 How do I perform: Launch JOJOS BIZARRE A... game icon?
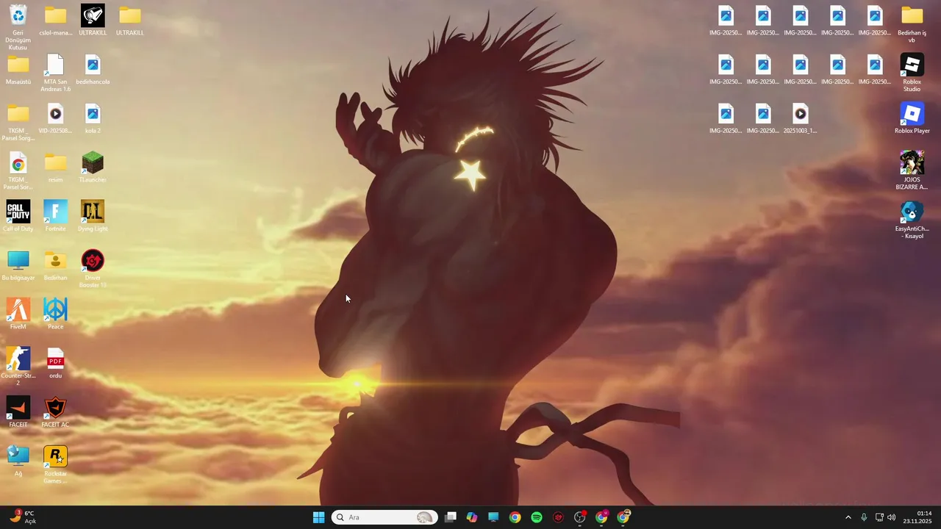pos(912,170)
